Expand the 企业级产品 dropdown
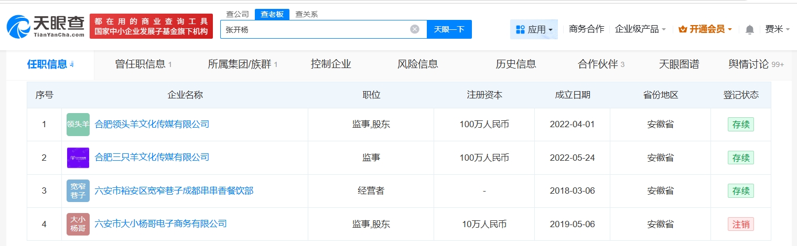The image size is (797, 246). 640,29
